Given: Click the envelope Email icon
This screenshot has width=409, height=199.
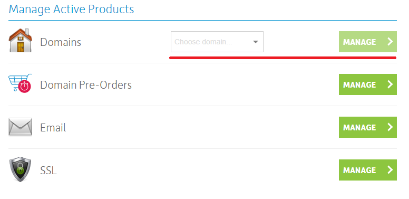Looking at the screenshot, I should coord(21,127).
